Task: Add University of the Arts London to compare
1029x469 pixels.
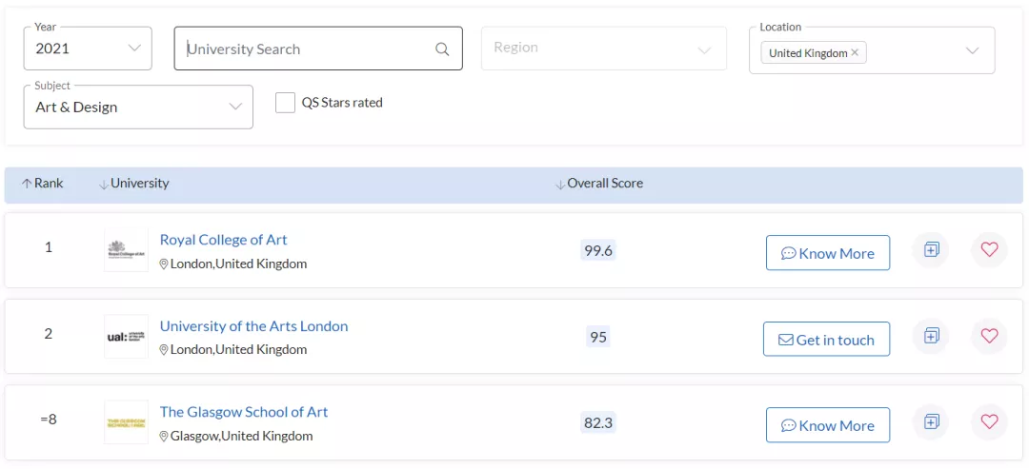Action: point(931,336)
